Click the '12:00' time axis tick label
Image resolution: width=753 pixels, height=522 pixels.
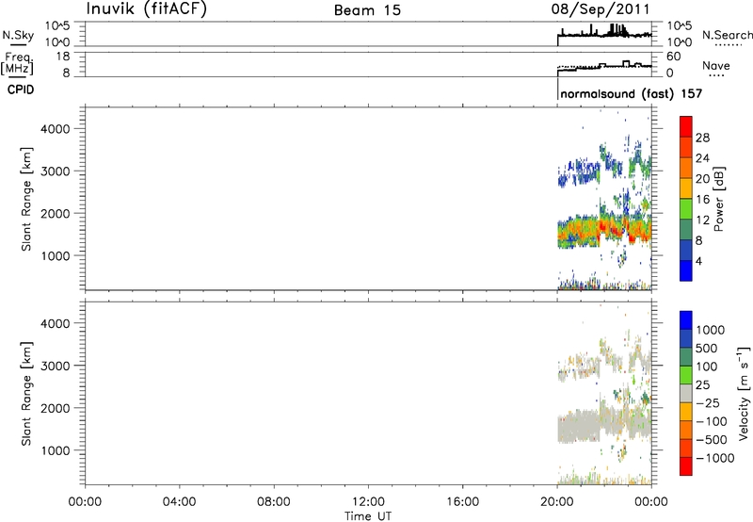(368, 502)
